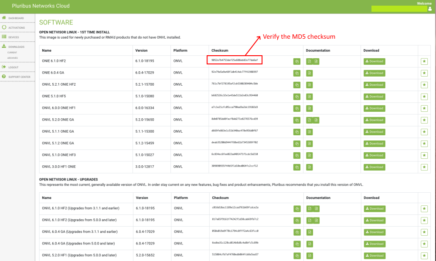Download ONVL 6.0.4 GA upgrade from 3.1.1 and earlier
The height and width of the screenshot is (261, 436).
[x=375, y=232]
